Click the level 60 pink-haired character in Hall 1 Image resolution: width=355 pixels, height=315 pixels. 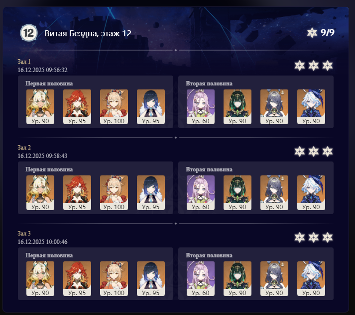[201, 107]
